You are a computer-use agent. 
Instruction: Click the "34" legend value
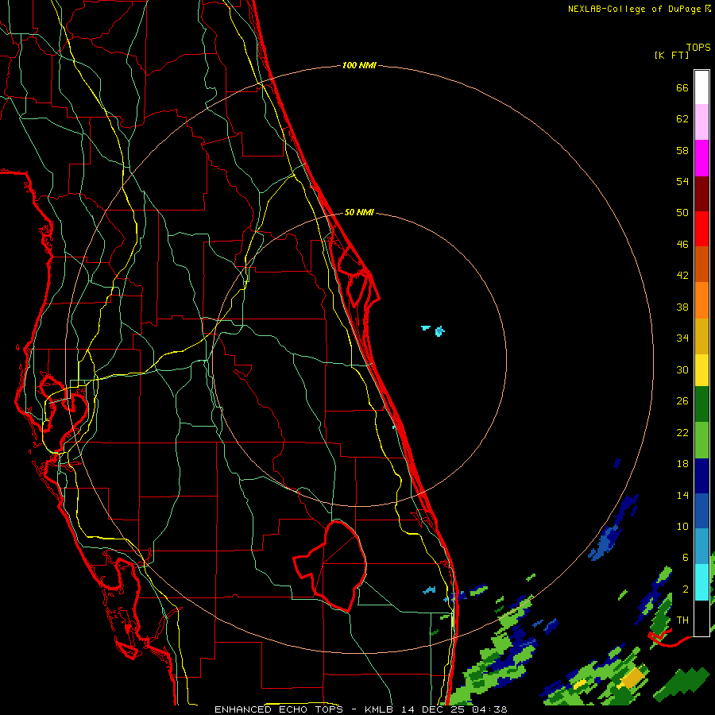[682, 338]
